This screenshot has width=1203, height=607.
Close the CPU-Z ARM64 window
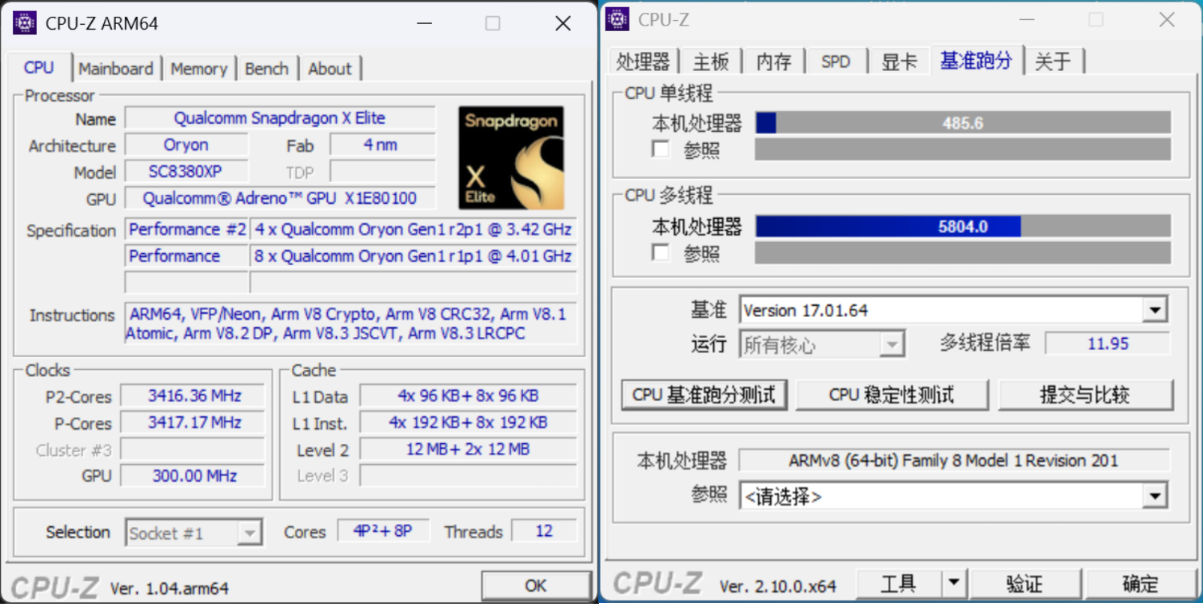click(563, 24)
